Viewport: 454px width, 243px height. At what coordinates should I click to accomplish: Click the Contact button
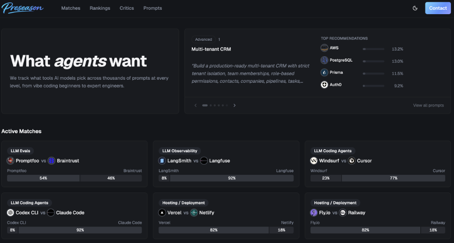(x=438, y=8)
